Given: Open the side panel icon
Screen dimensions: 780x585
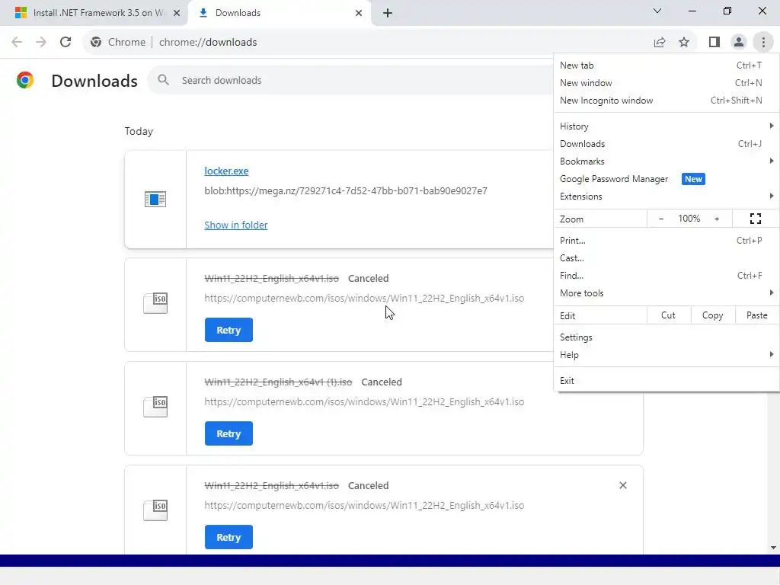Looking at the screenshot, I should point(714,43).
